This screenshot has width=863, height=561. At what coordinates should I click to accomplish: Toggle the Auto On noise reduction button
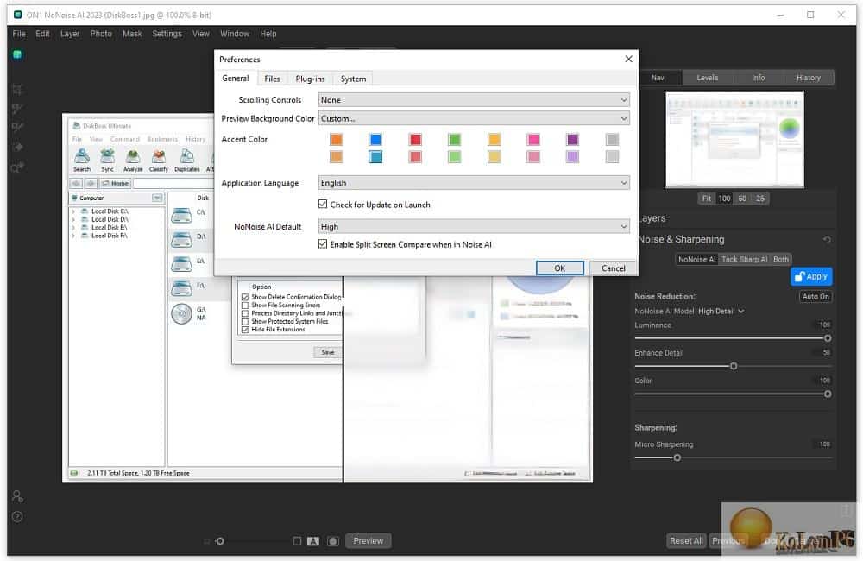pos(816,297)
